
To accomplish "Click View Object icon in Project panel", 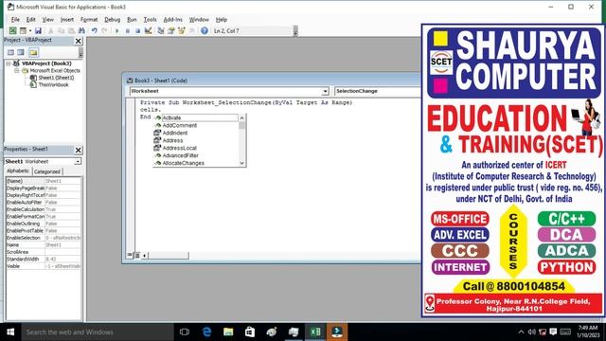I will pyautogui.click(x=21, y=52).
